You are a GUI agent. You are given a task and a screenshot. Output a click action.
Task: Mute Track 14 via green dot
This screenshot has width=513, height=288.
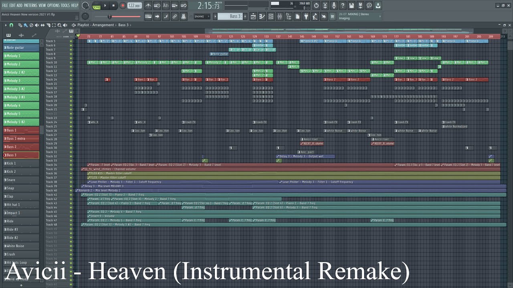[x=71, y=80]
